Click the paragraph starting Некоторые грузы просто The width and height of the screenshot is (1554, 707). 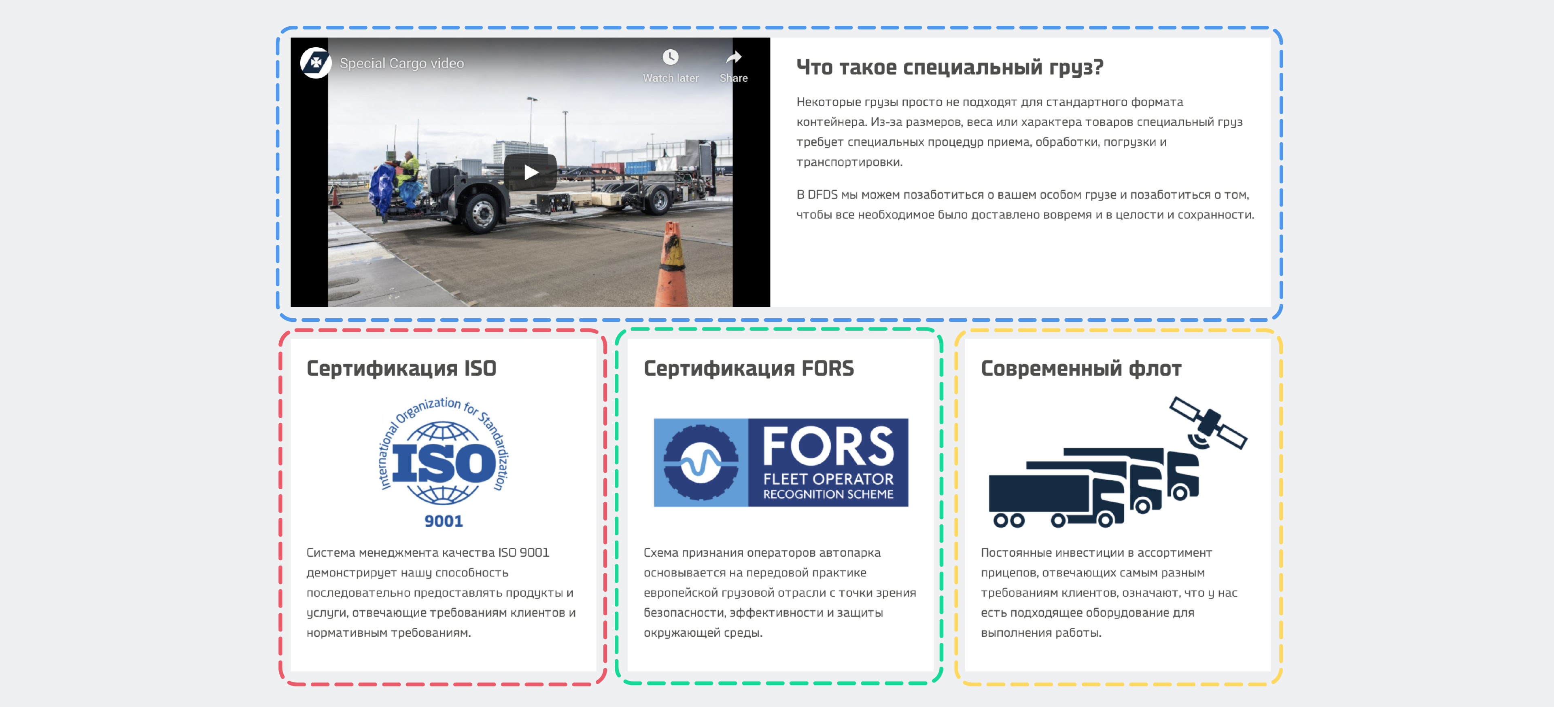pyautogui.click(x=1019, y=132)
